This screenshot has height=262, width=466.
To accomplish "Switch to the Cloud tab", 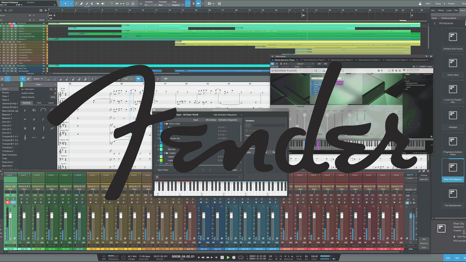I will point(462,10).
